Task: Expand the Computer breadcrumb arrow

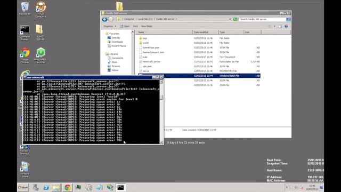Action: [136, 19]
